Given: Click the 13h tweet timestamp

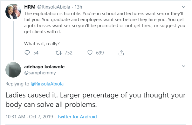Looking at the screenshot, I should click(x=79, y=7).
